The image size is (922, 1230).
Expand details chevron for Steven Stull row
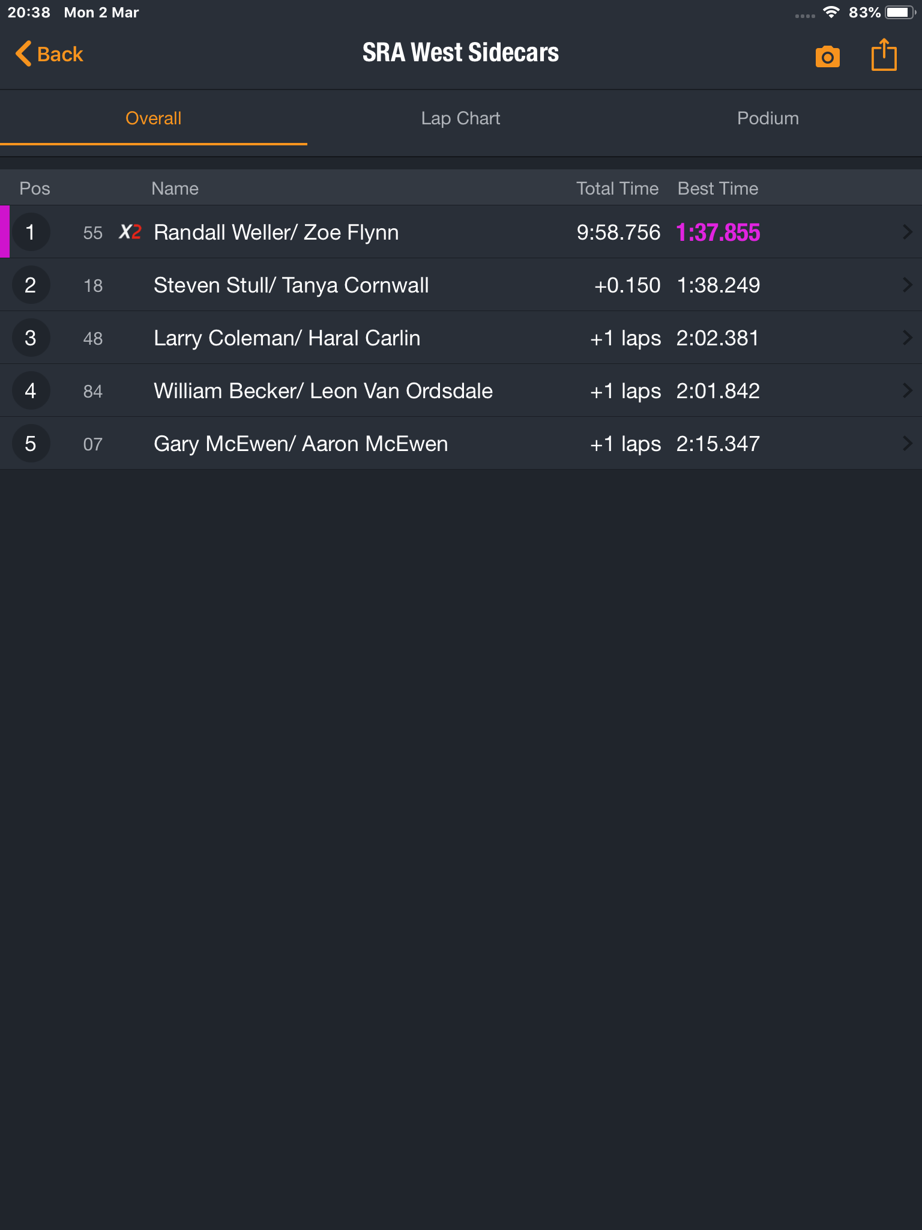(907, 285)
